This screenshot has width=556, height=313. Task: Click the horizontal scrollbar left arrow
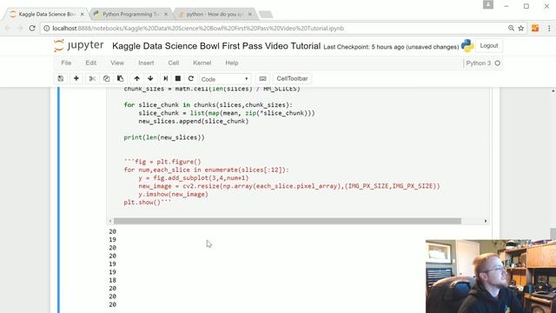pyautogui.click(x=110, y=221)
